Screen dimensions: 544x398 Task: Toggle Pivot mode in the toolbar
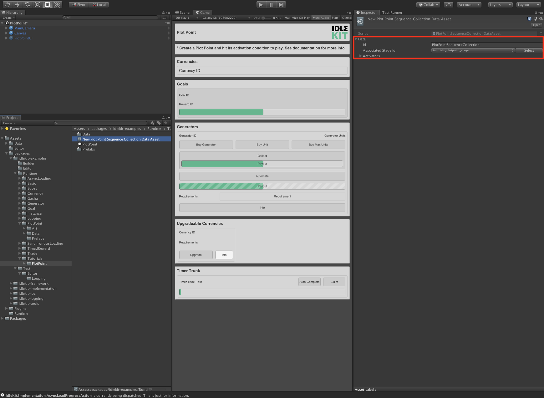click(x=78, y=4)
